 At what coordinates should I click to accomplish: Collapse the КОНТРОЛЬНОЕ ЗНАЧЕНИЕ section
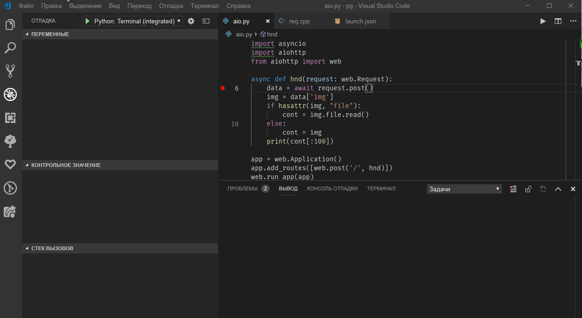(120, 165)
